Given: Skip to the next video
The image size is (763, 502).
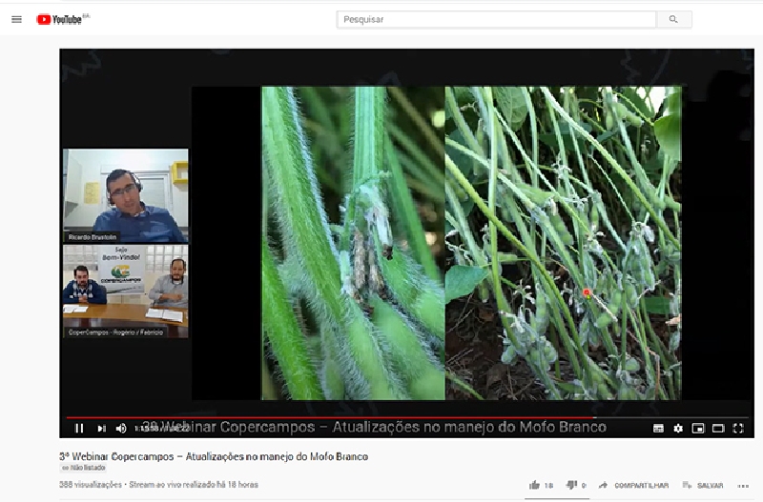Looking at the screenshot, I should coord(101,428).
